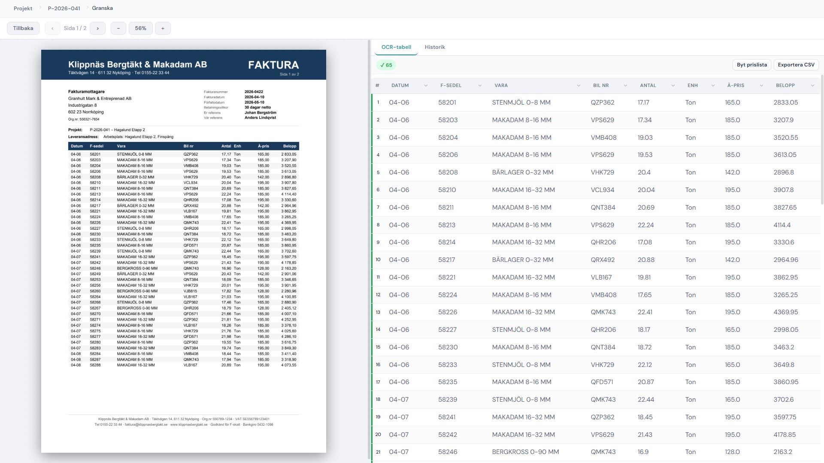The height and width of the screenshot is (463, 824).
Task: Zoom in with plus button
Action: 163,28
